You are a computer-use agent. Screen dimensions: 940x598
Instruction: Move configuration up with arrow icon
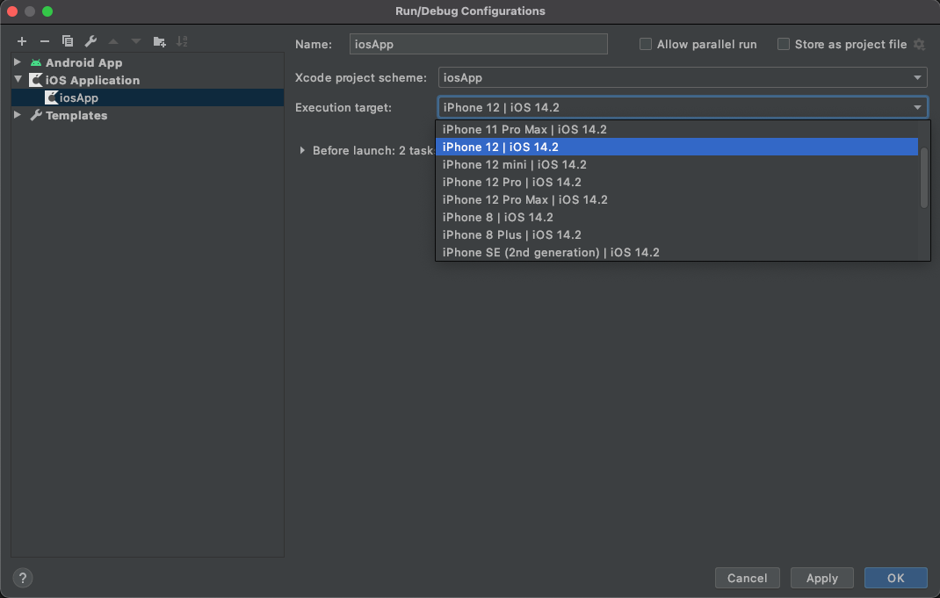[113, 41]
